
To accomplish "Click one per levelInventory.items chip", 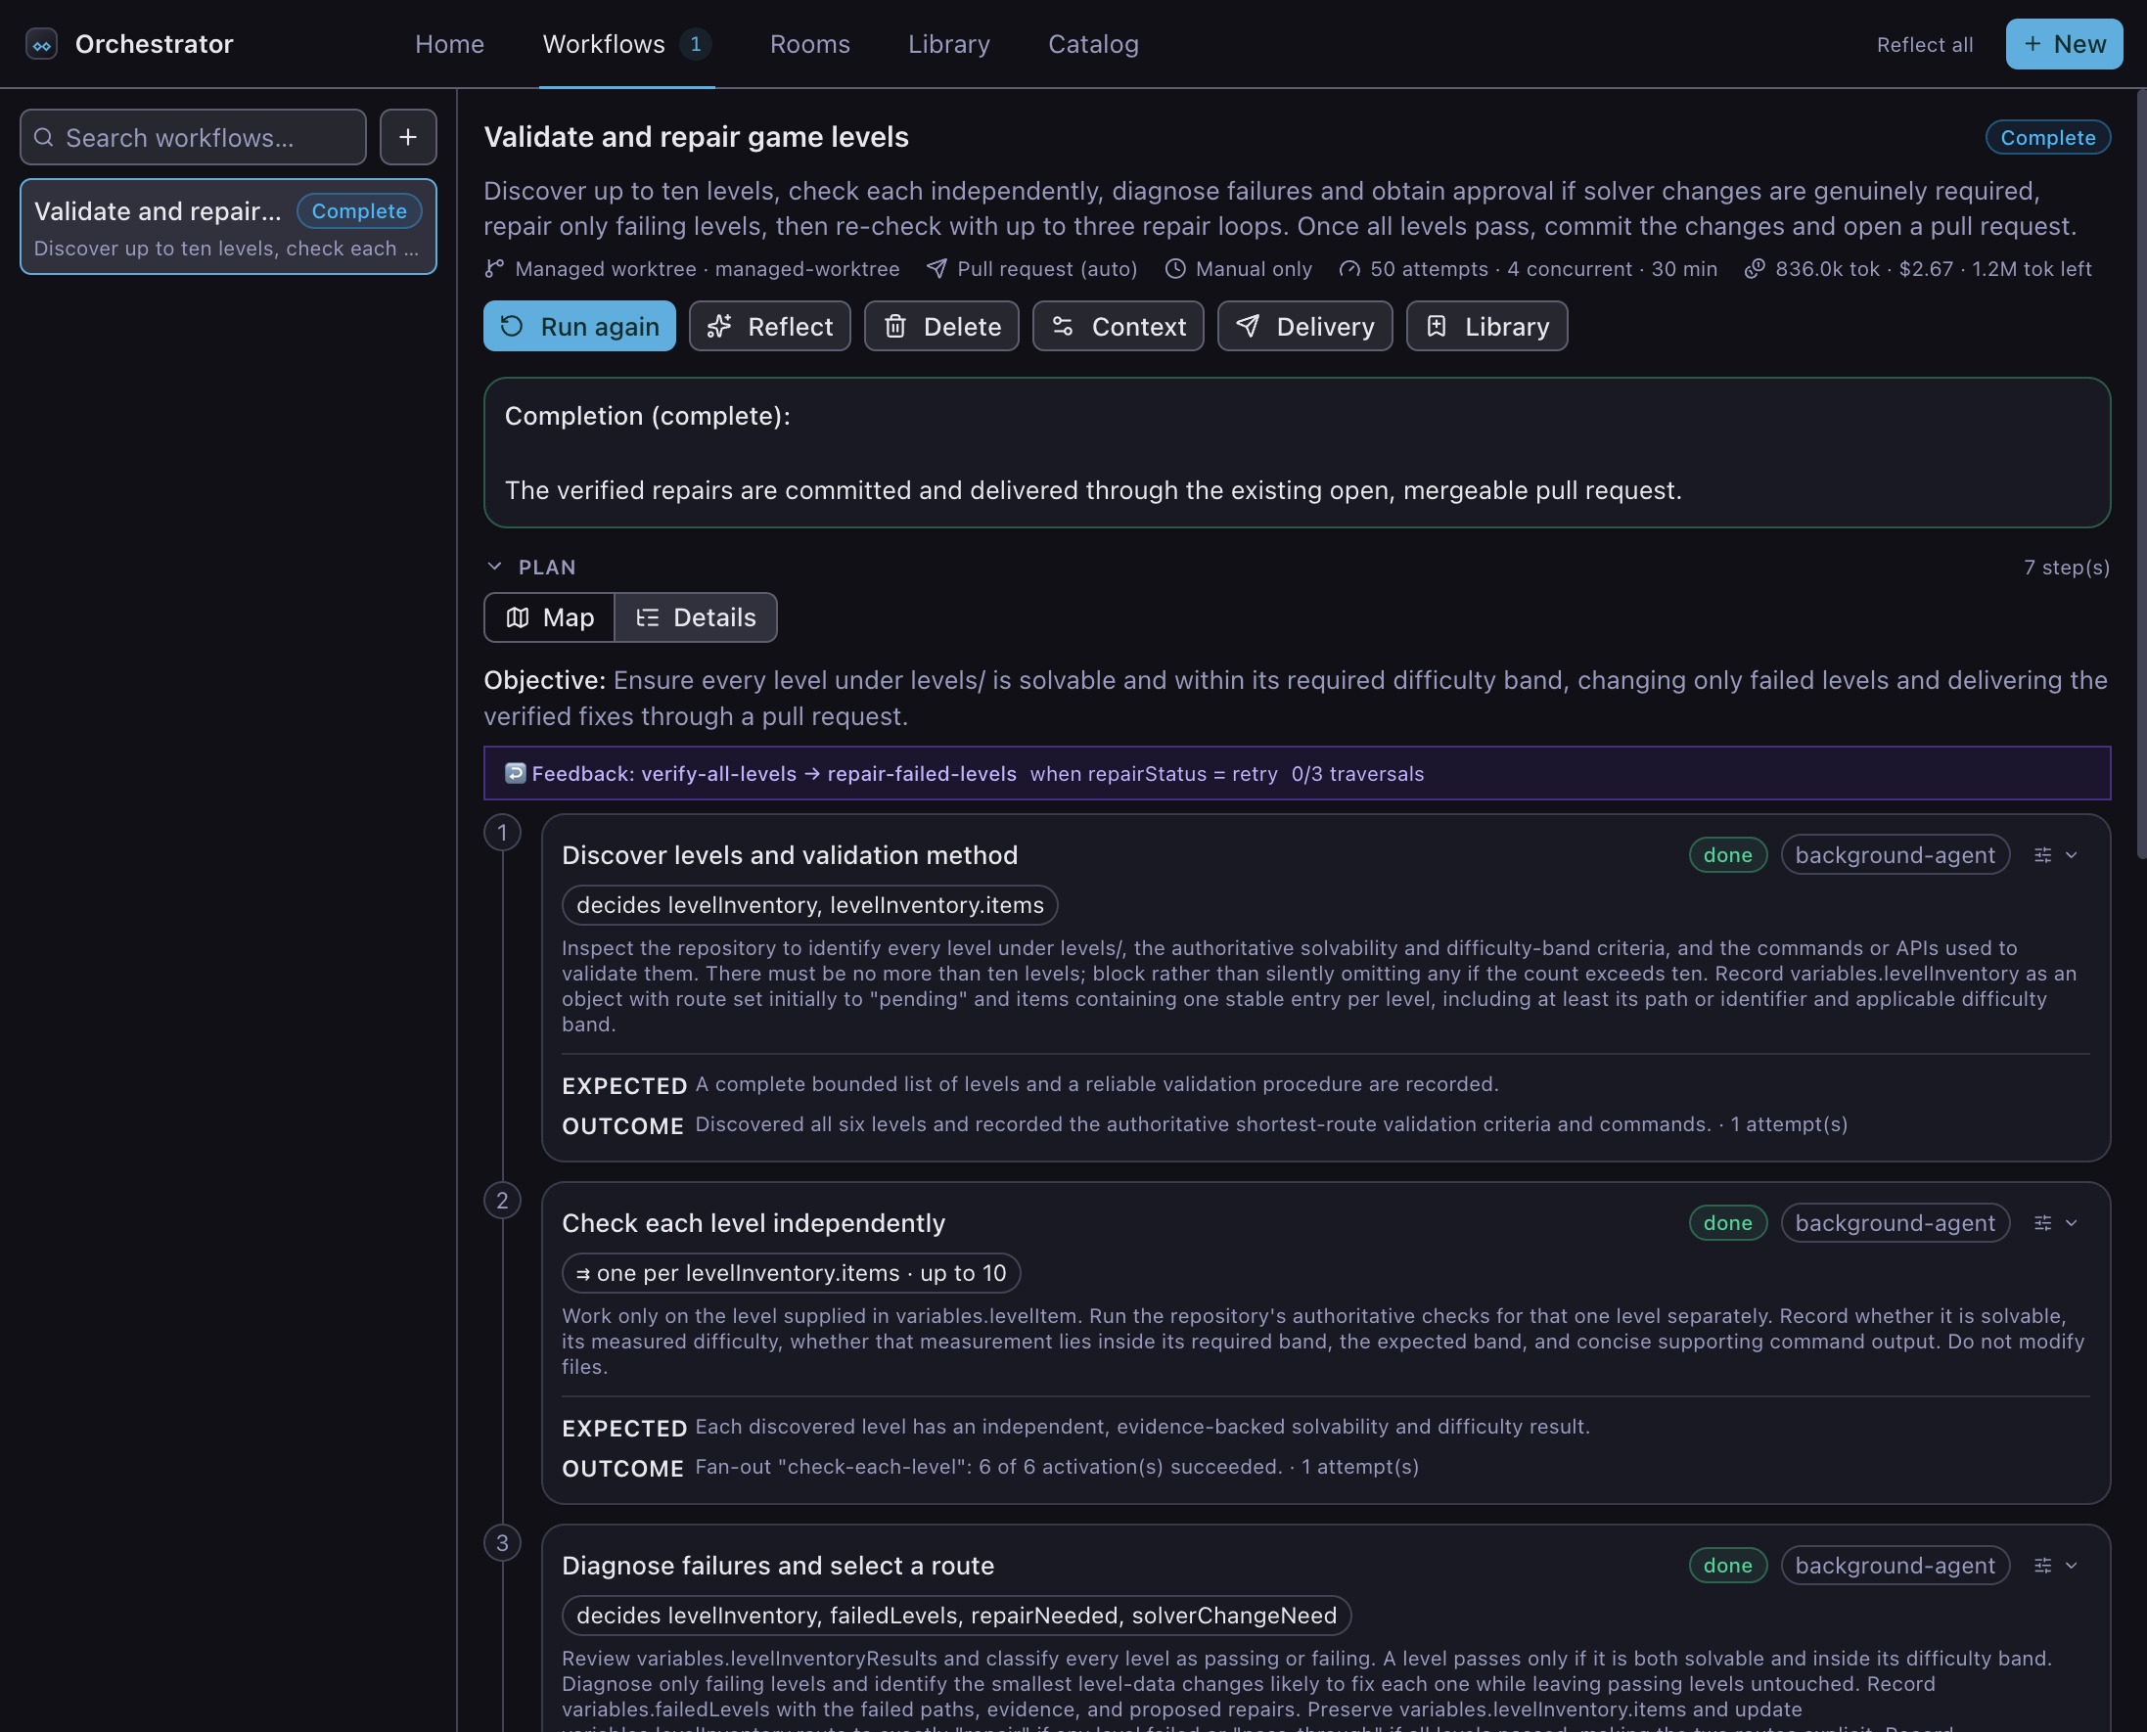I will (790, 1273).
